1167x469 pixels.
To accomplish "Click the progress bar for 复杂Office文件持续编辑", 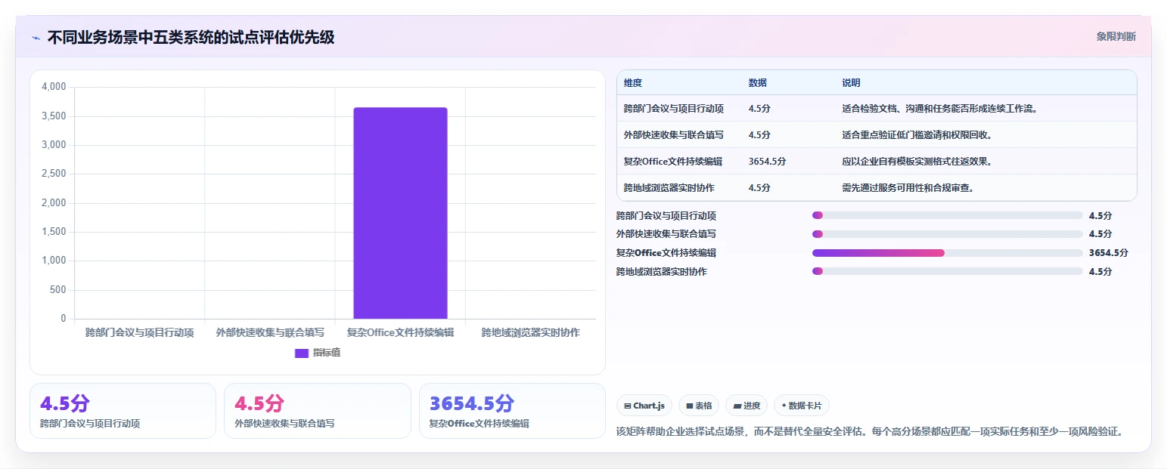I will [947, 253].
